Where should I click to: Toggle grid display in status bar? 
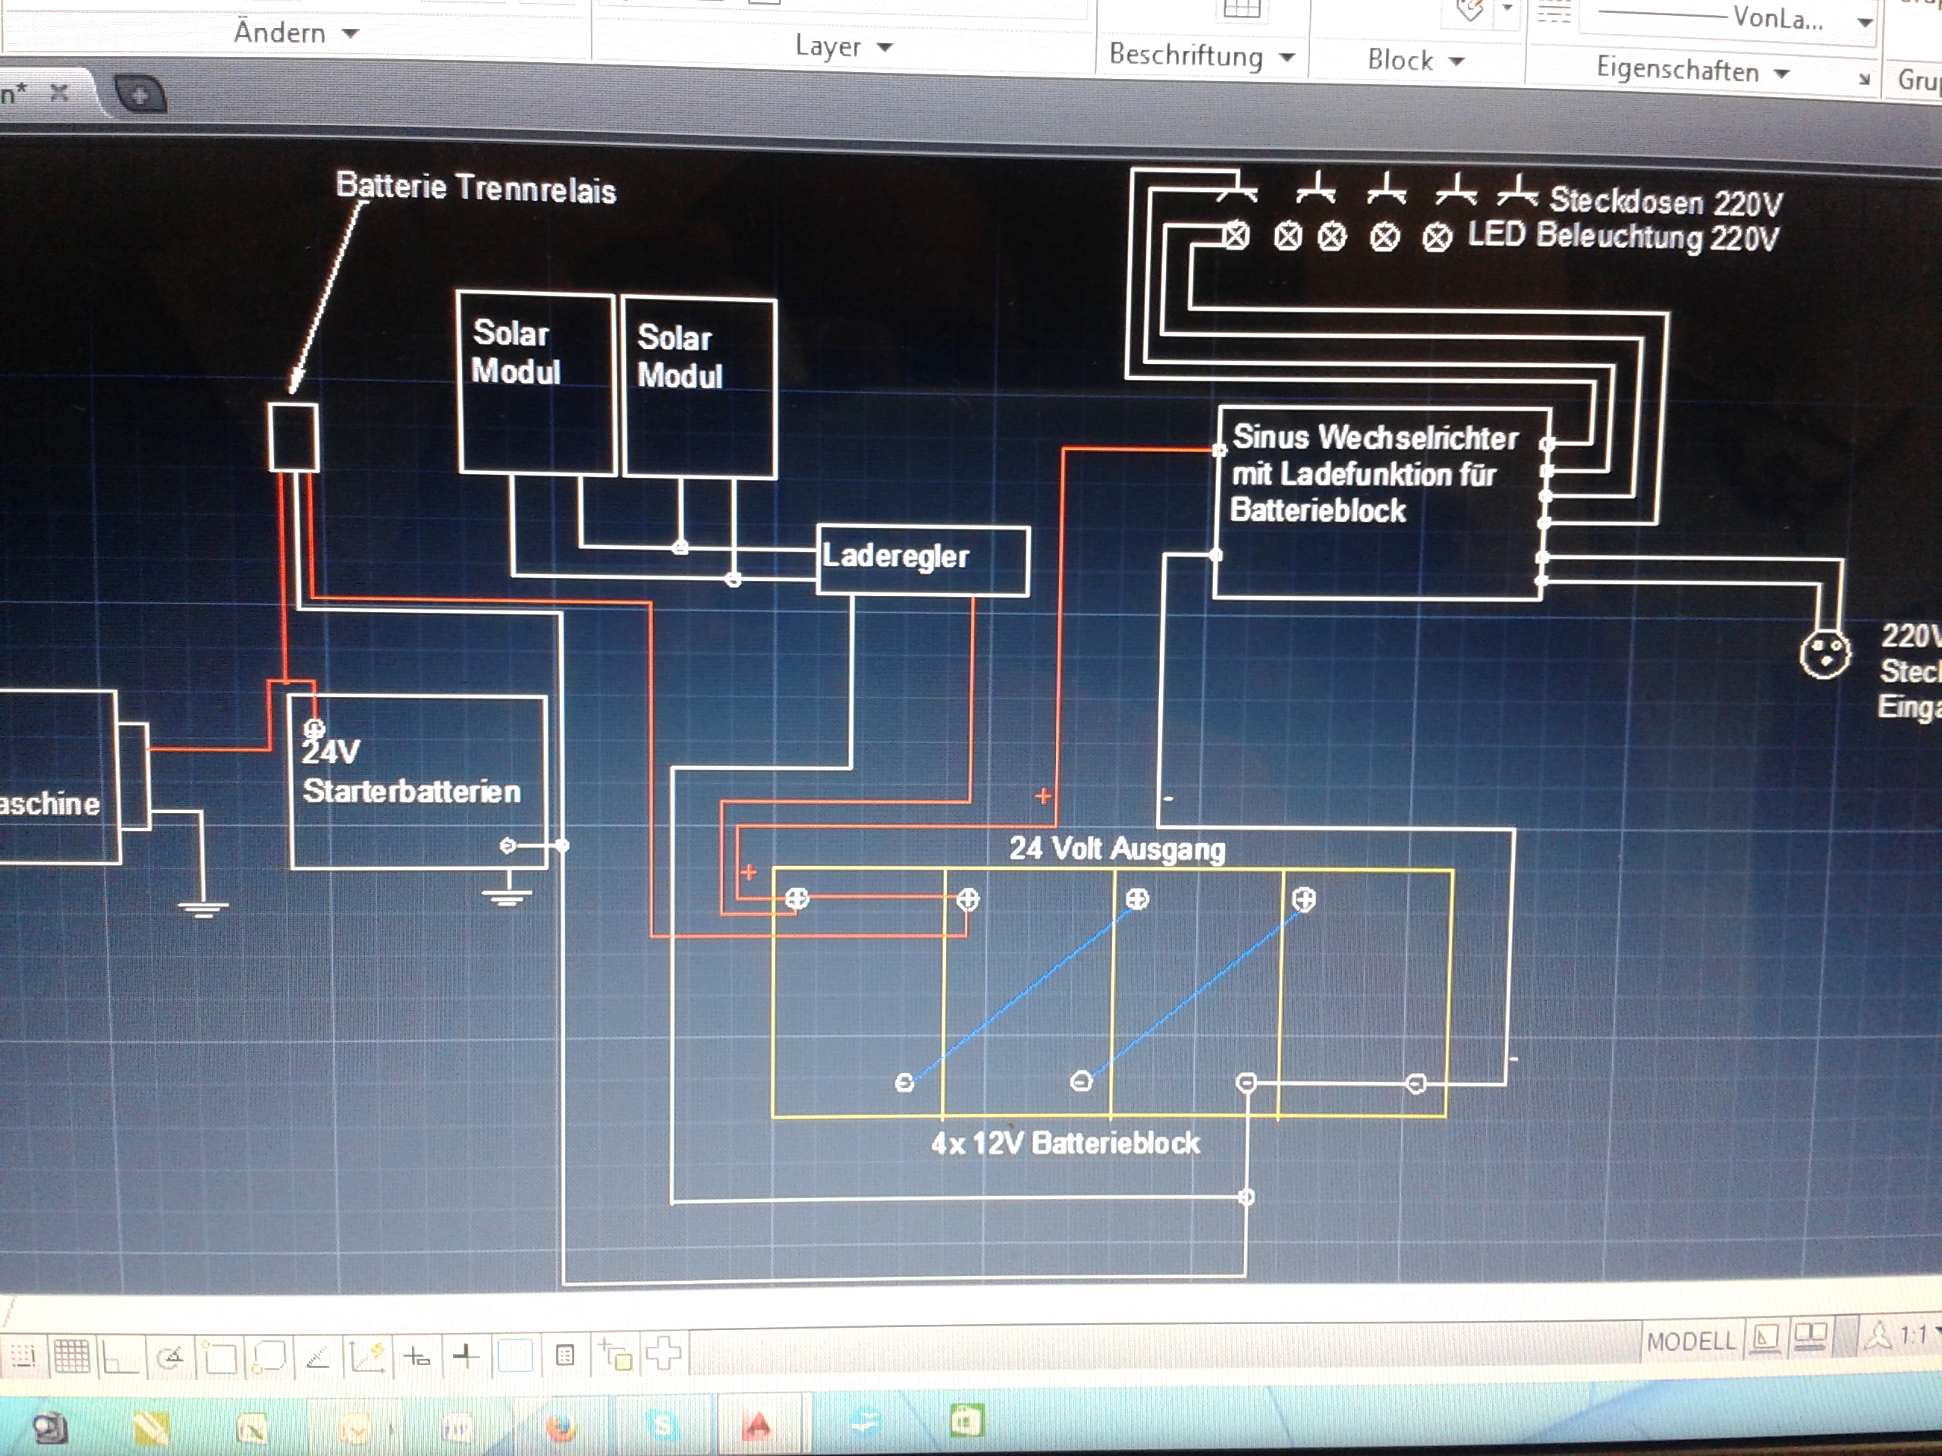(71, 1357)
